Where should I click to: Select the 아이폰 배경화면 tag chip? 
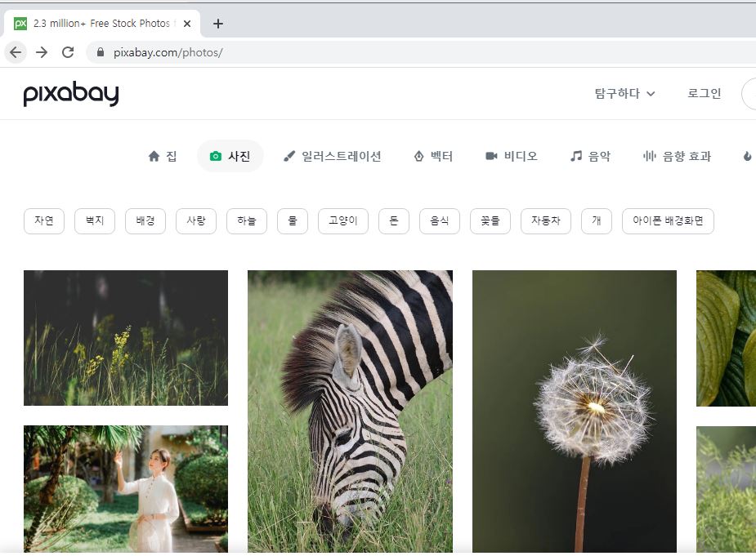pyautogui.click(x=668, y=221)
